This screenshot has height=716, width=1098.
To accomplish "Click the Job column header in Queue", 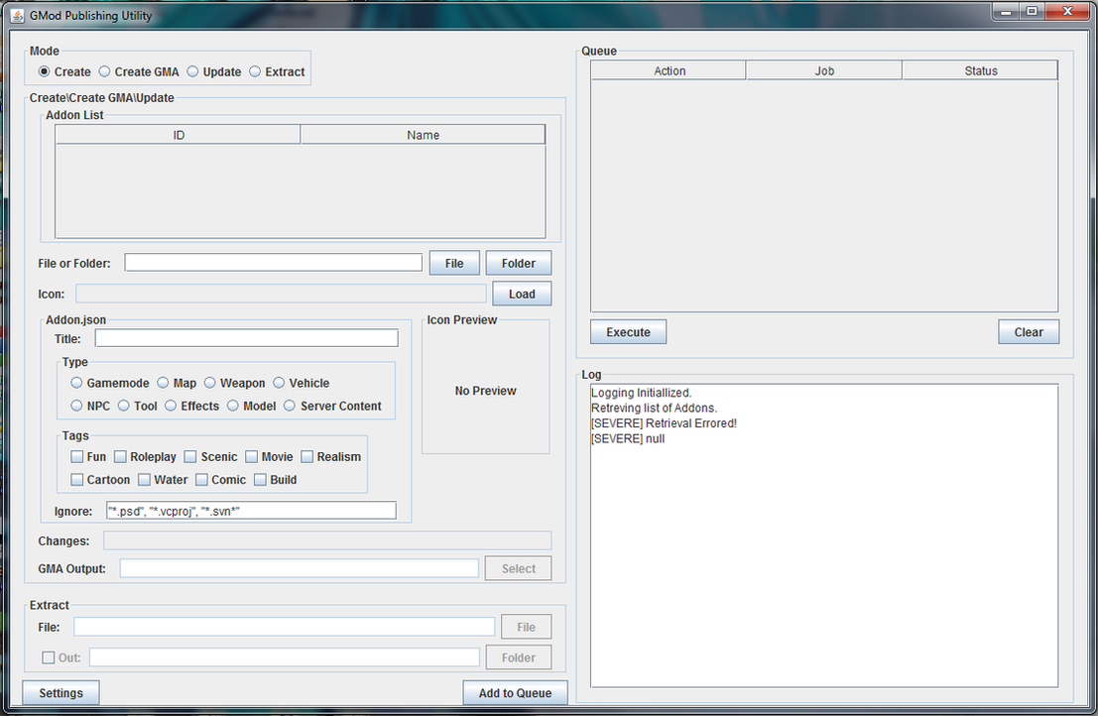I will (x=824, y=70).
